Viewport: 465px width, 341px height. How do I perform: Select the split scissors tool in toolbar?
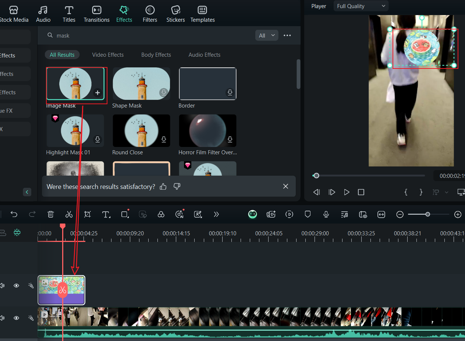point(69,214)
